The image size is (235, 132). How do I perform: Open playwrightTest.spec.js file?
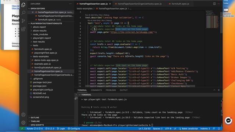point(51,53)
